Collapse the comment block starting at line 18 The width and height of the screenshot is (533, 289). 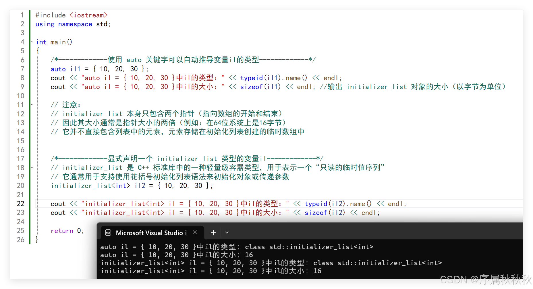[32, 168]
